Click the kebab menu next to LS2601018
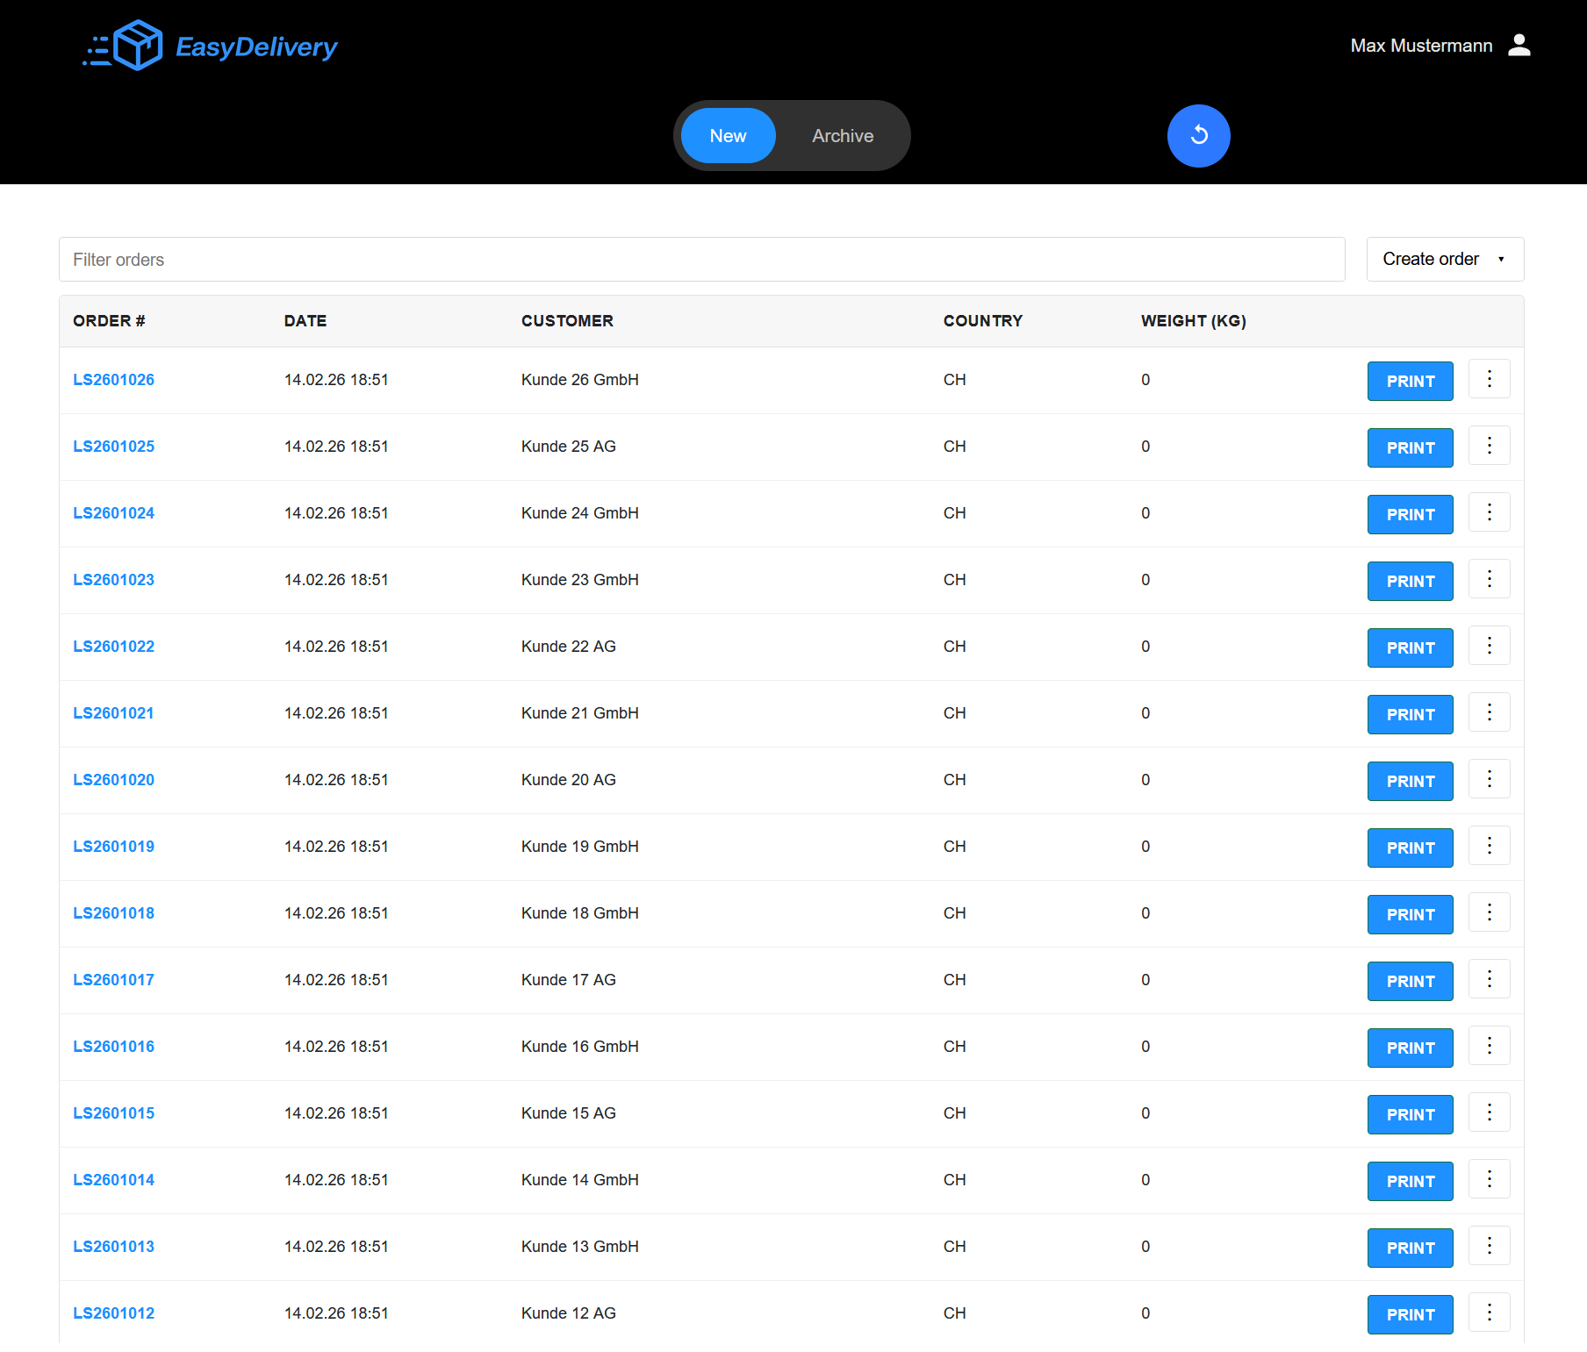Screen dimensions: 1587x1352 pyautogui.click(x=1489, y=912)
